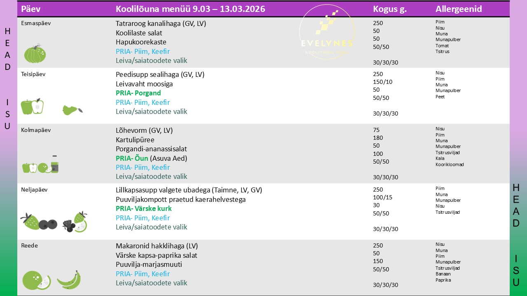Image resolution: width=527 pixels, height=296 pixels.
Task: Select the Päev column header
Action: [x=31, y=9]
